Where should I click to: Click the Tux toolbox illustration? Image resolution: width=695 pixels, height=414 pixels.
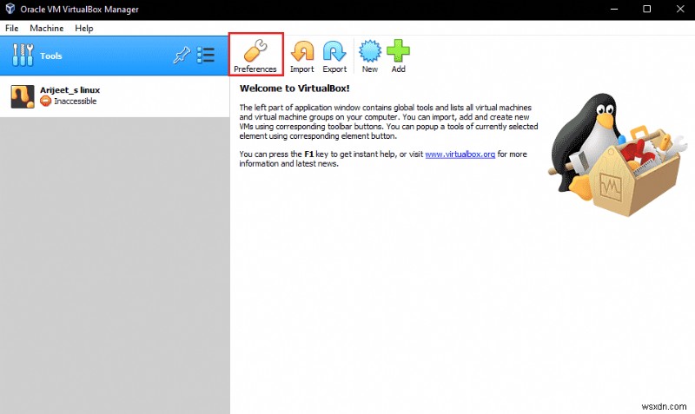(618, 154)
